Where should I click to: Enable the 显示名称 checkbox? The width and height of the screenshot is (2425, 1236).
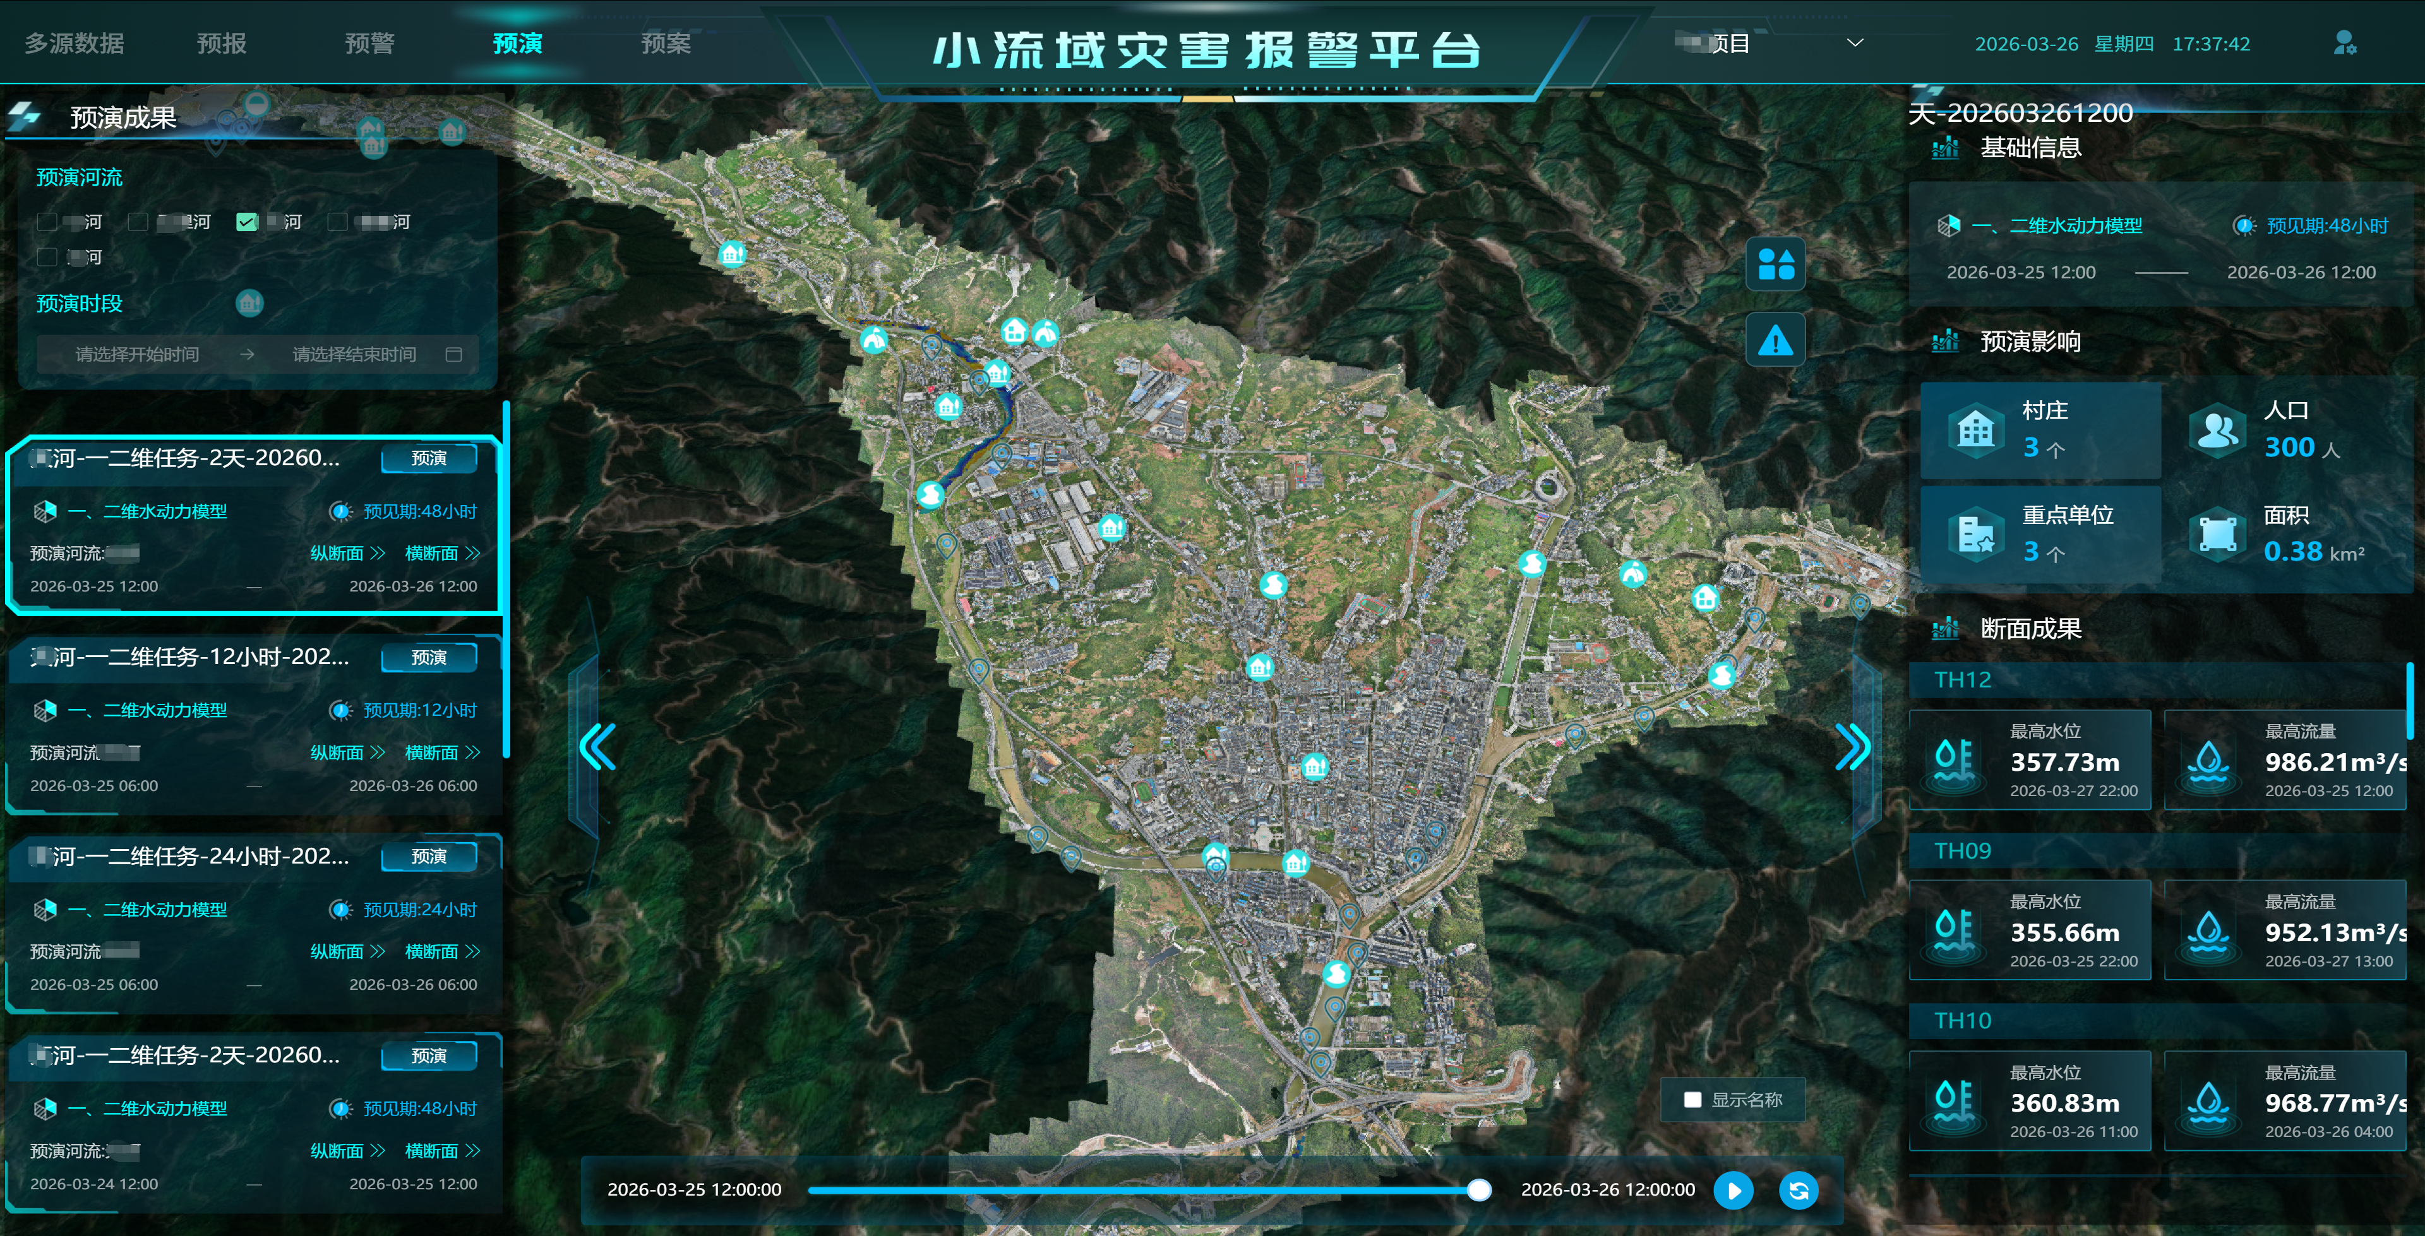(1692, 1100)
